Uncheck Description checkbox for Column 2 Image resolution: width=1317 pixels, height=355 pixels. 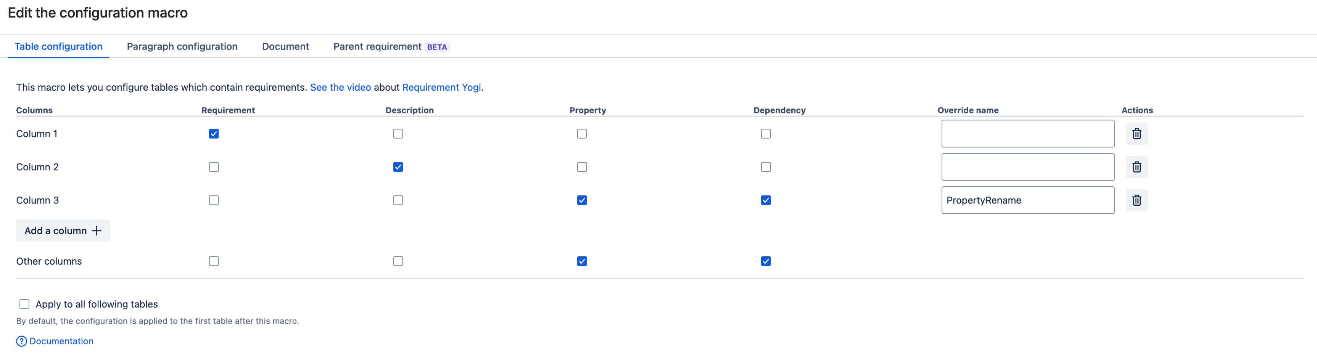[x=398, y=167]
